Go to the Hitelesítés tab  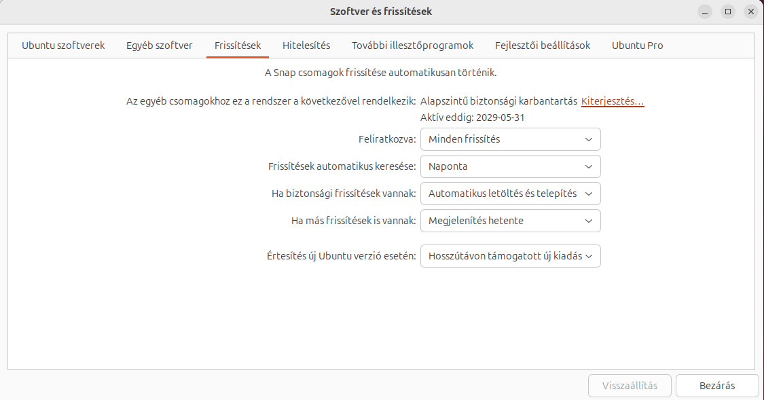pyautogui.click(x=306, y=46)
